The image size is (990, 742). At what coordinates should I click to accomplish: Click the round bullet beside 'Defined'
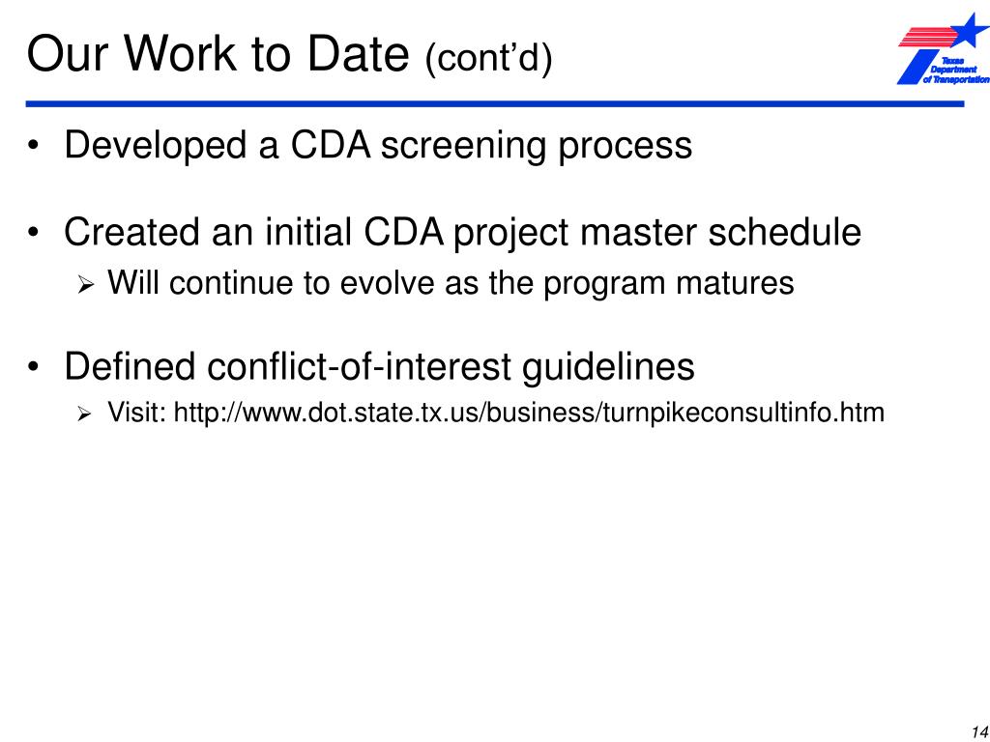pos(34,366)
